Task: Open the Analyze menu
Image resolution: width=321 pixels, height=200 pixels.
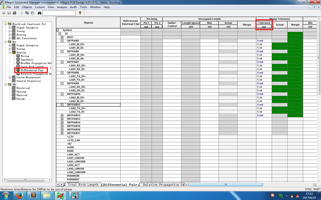Action: pyautogui.click(x=62, y=7)
